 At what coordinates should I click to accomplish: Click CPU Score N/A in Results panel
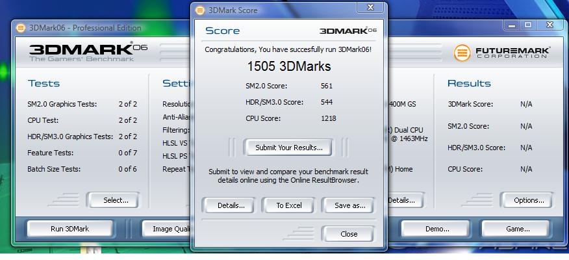(526, 169)
